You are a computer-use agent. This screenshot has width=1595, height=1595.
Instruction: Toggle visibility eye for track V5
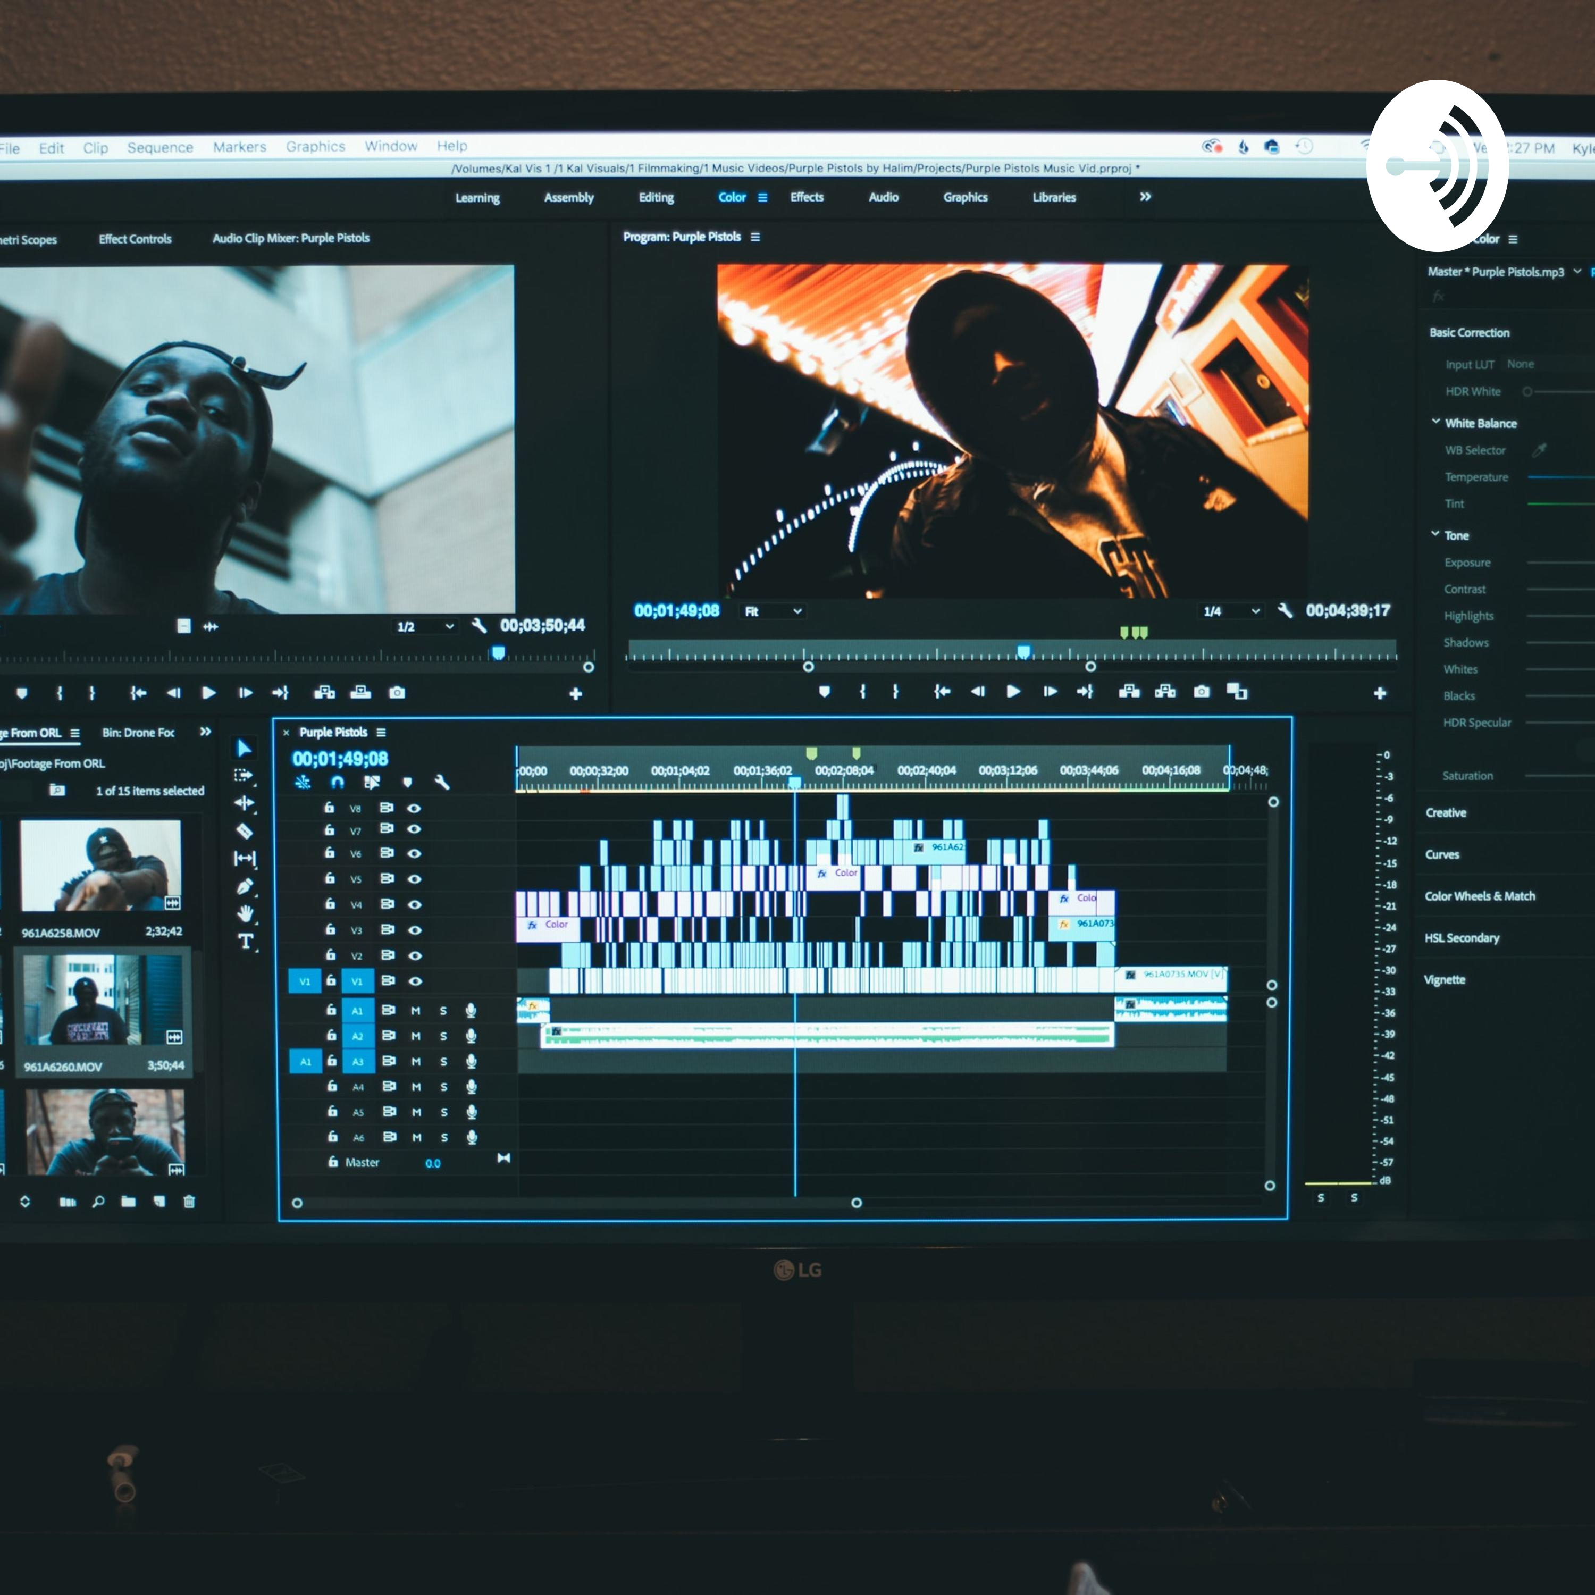(x=415, y=879)
